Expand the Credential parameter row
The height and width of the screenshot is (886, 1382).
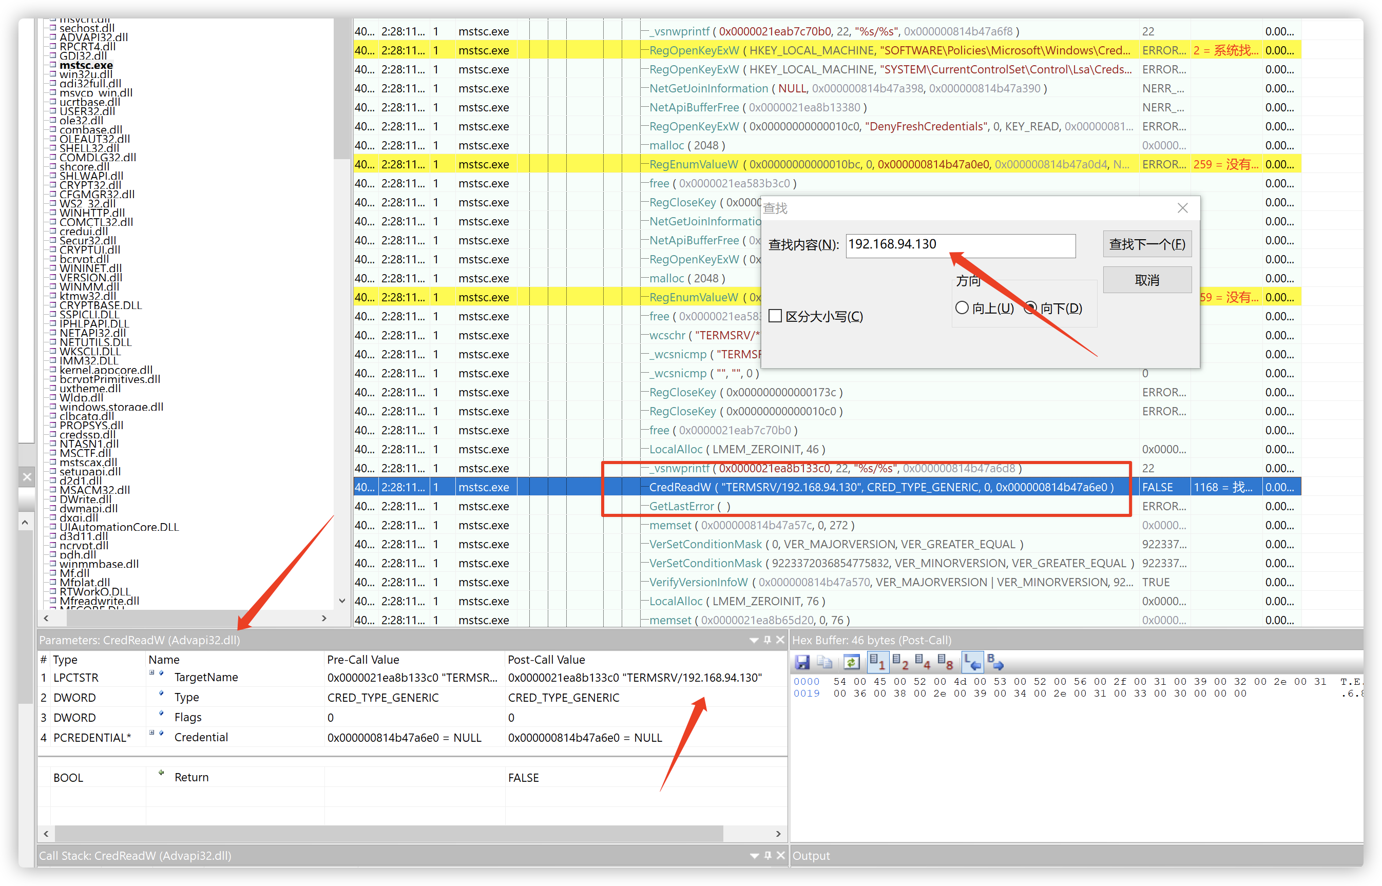click(152, 733)
